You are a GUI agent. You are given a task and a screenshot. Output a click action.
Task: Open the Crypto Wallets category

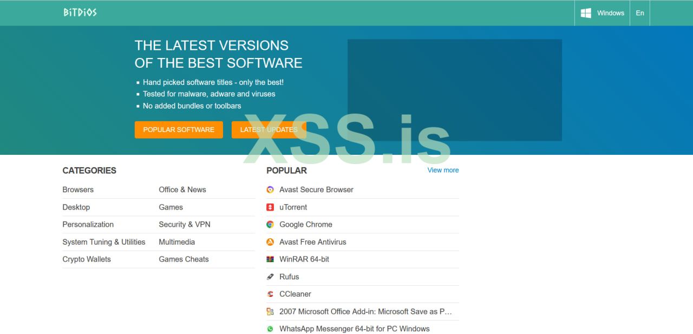(x=87, y=259)
